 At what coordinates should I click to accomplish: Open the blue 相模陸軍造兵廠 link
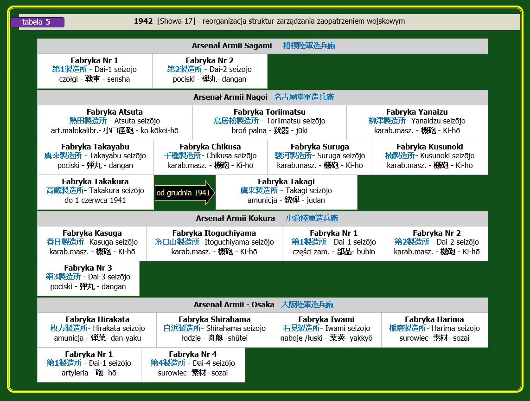[x=309, y=46]
